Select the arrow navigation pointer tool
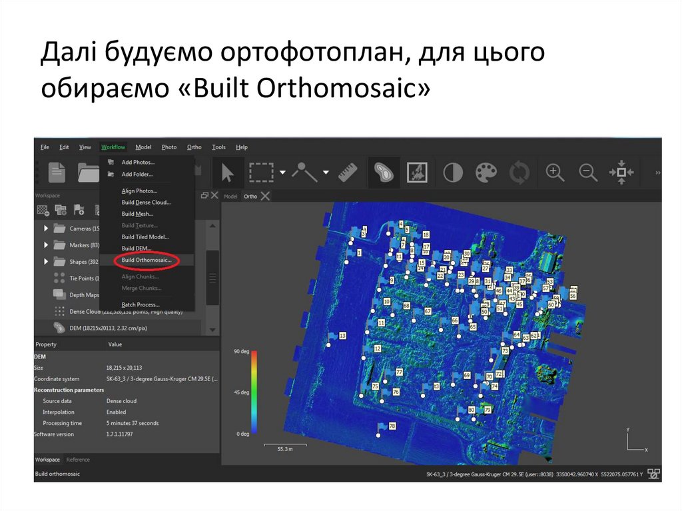 [227, 173]
